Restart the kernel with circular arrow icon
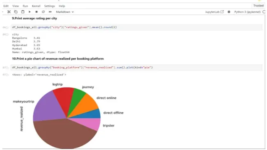Image resolution: width=267 pixels, height=150 pixels. 43,12
